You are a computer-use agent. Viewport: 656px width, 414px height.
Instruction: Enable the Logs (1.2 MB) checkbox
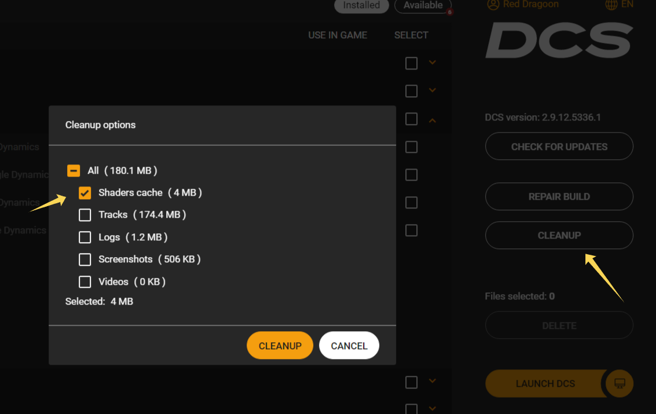85,237
